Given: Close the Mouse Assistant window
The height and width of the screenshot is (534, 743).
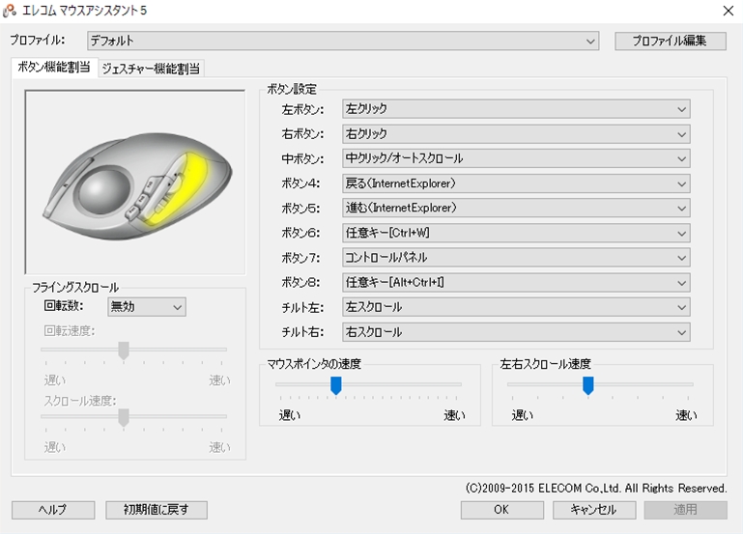Looking at the screenshot, I should point(728,11).
